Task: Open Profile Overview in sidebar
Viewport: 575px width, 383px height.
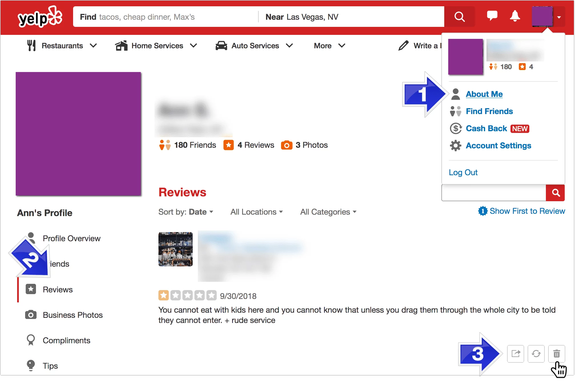Action: 71,238
